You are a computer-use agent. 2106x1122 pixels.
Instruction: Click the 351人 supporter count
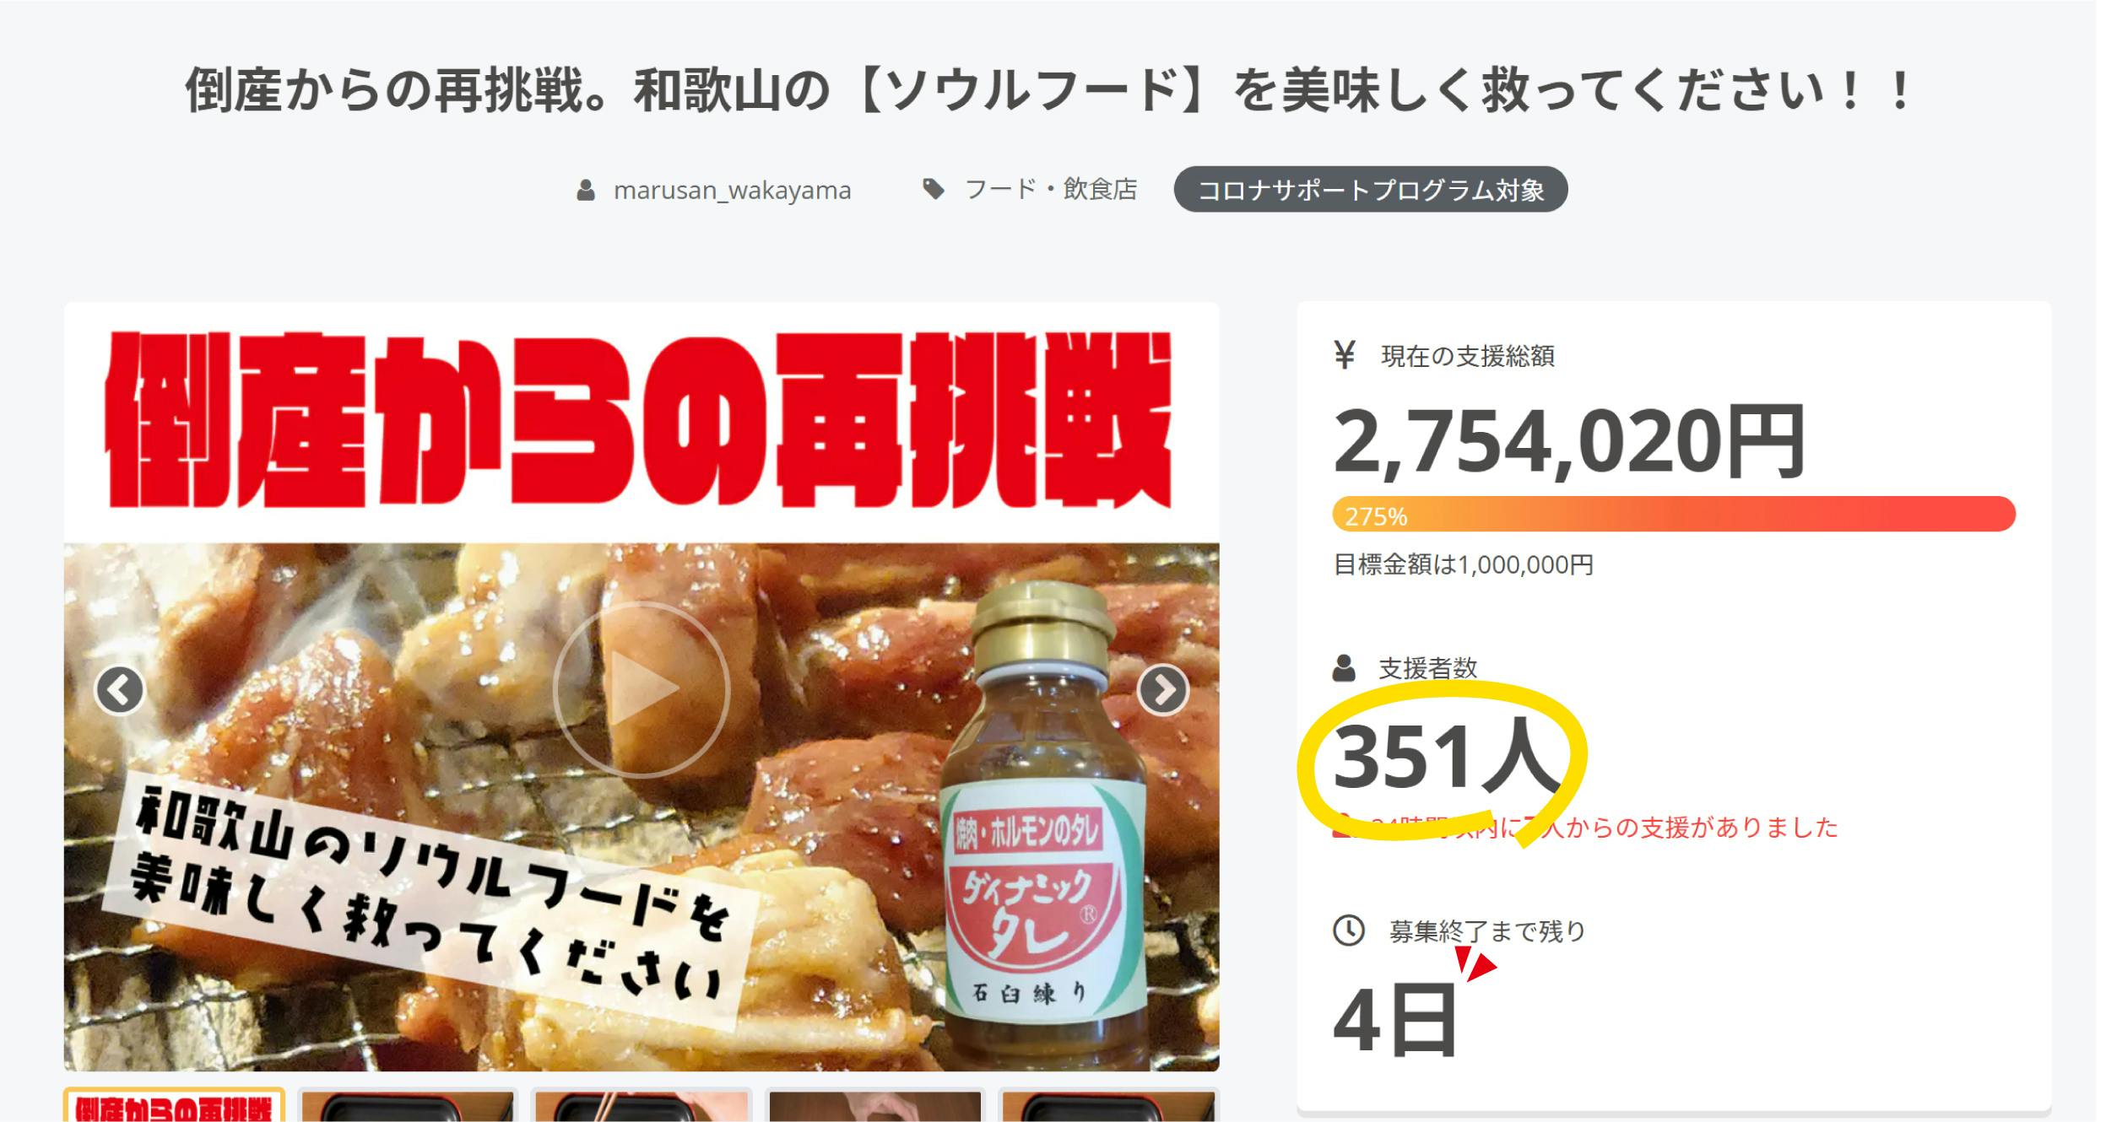[1446, 755]
